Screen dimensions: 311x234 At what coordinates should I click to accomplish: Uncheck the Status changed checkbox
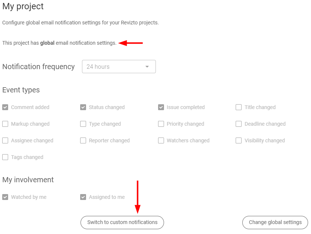click(83, 107)
